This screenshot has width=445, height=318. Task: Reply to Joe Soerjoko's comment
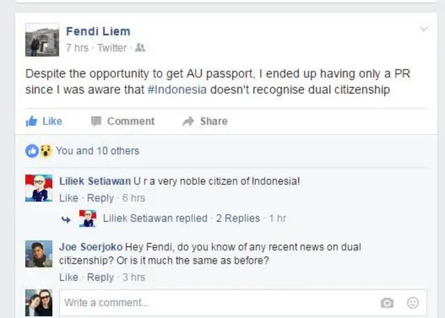click(100, 277)
